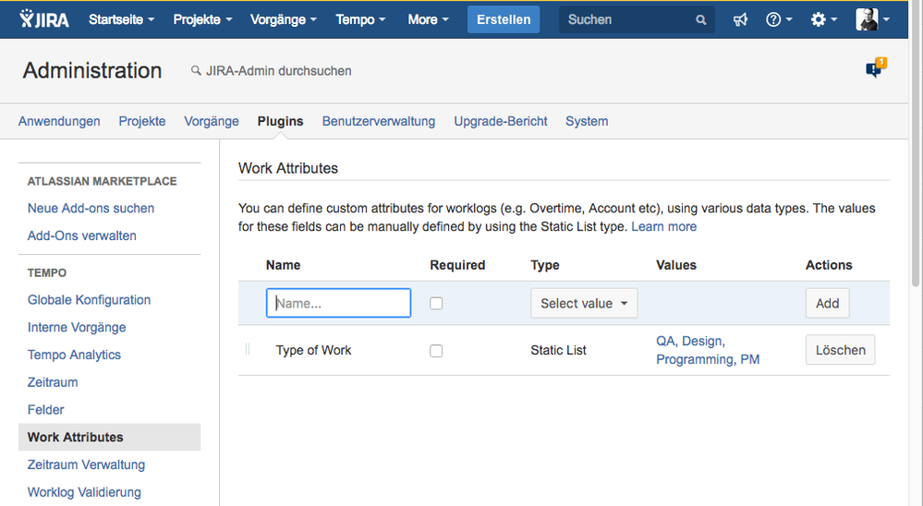Open the Select value type dropdown

click(x=584, y=303)
